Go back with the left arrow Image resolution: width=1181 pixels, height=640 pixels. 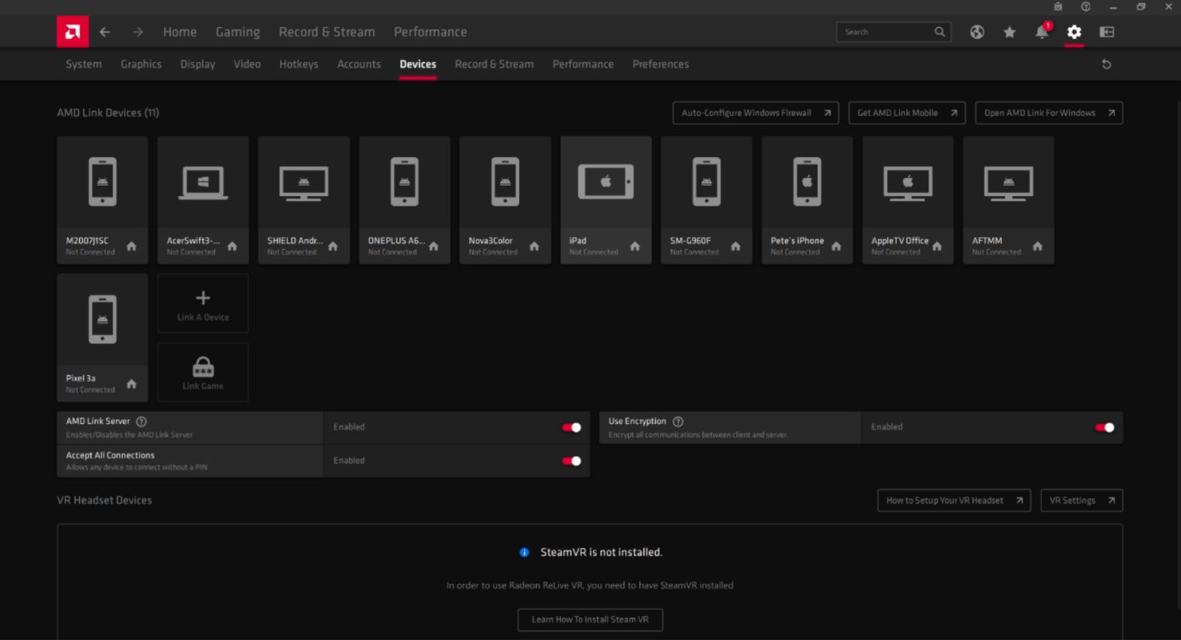click(105, 32)
